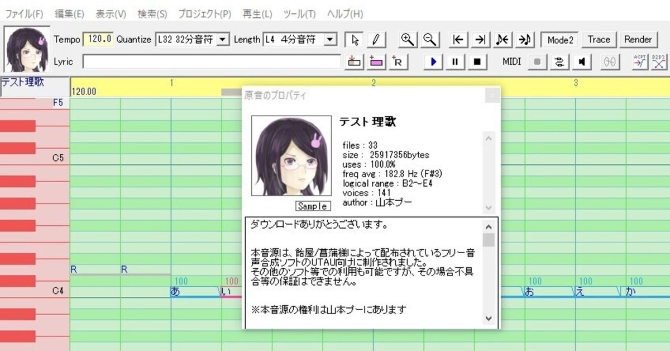Screen dimensions: 670x351
Task: Start playback with the play button
Action: [x=433, y=62]
